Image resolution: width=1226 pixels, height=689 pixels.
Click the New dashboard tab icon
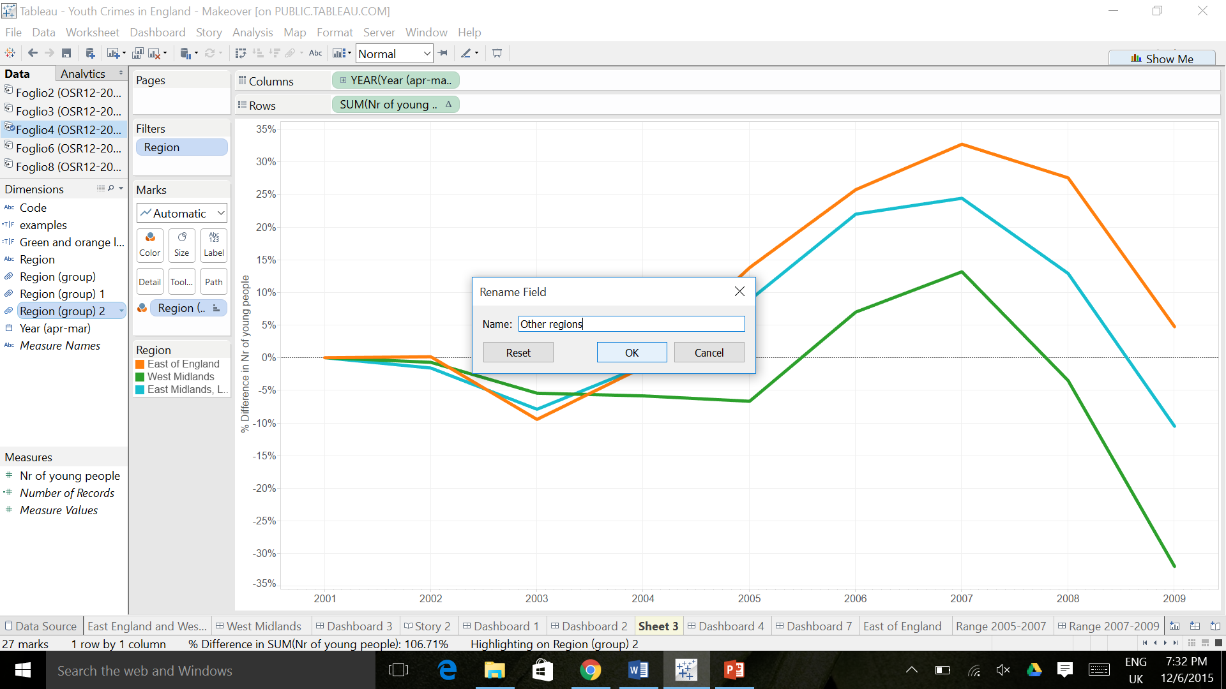(x=1195, y=626)
